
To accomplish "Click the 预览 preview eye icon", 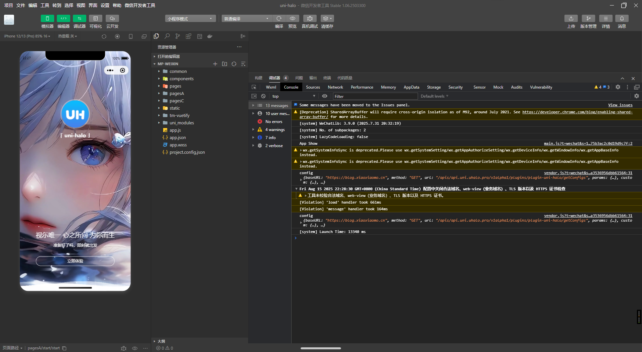I will [x=293, y=18].
